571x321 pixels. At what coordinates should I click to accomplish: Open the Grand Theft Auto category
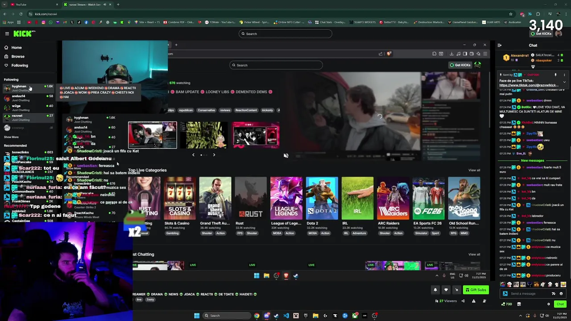[x=215, y=199]
